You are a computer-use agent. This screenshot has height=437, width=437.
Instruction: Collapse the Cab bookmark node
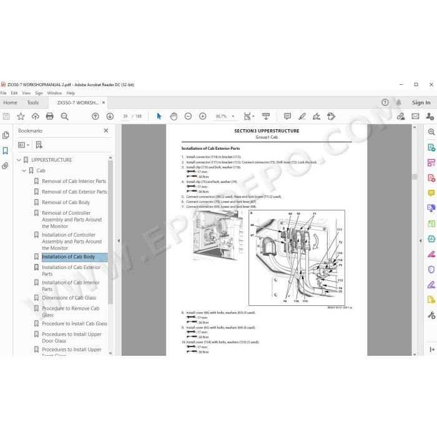[x=24, y=170]
